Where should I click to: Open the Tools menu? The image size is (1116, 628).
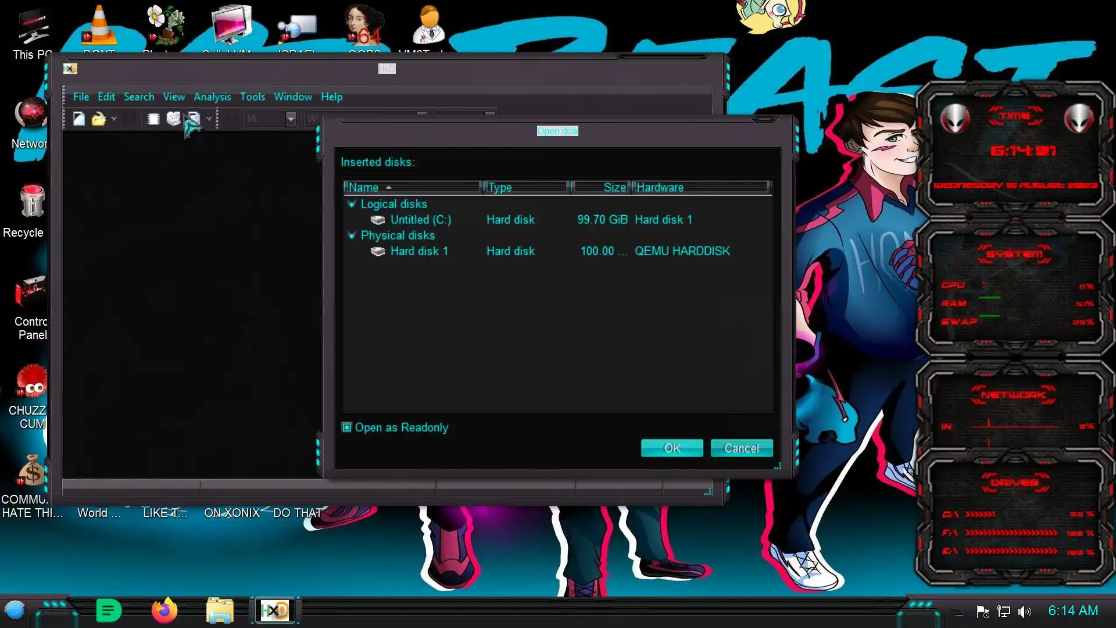click(252, 97)
